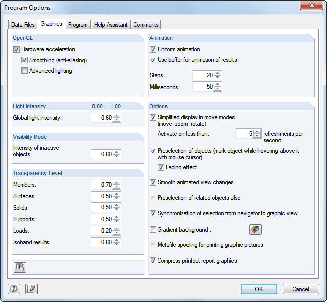The image size is (327, 302).
Task: Toggle Smooth animated view changes
Action: [x=153, y=183]
